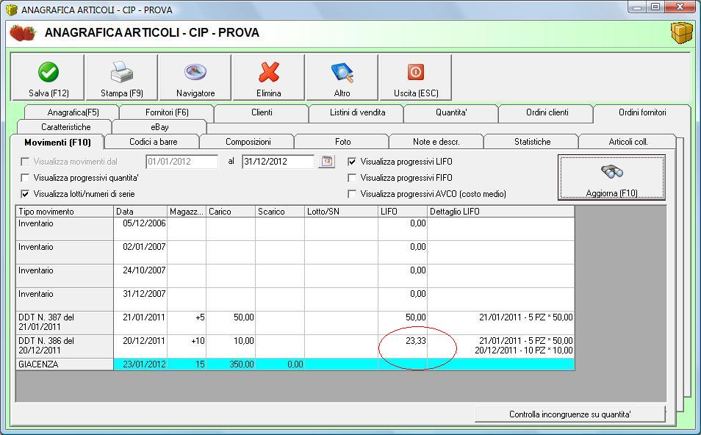Click the start date field 01/01/2012

(x=182, y=162)
